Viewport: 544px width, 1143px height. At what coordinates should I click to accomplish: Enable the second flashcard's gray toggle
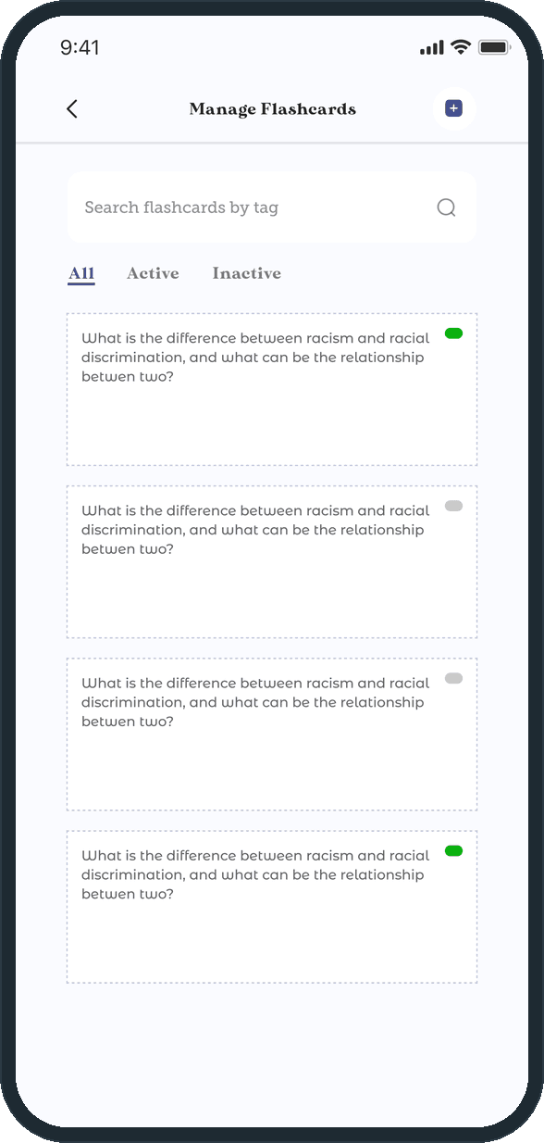click(x=453, y=506)
